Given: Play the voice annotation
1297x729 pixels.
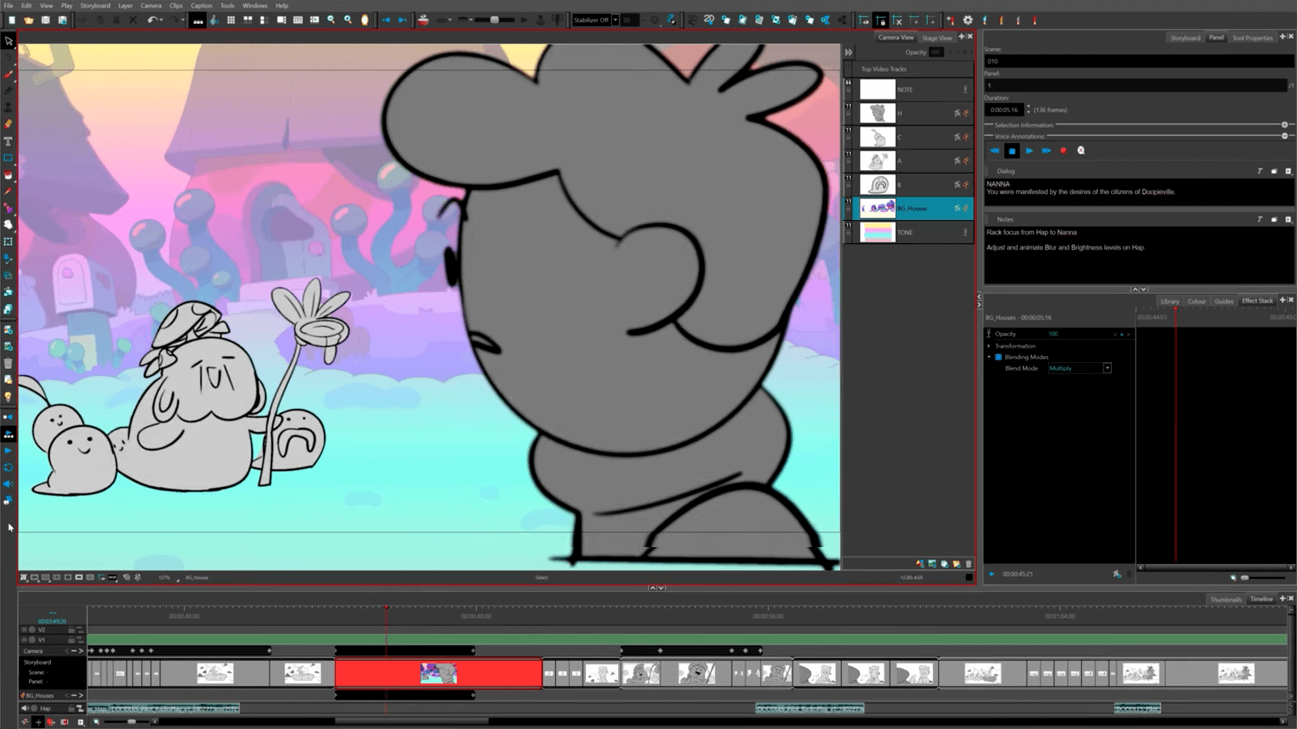Looking at the screenshot, I should (1029, 151).
